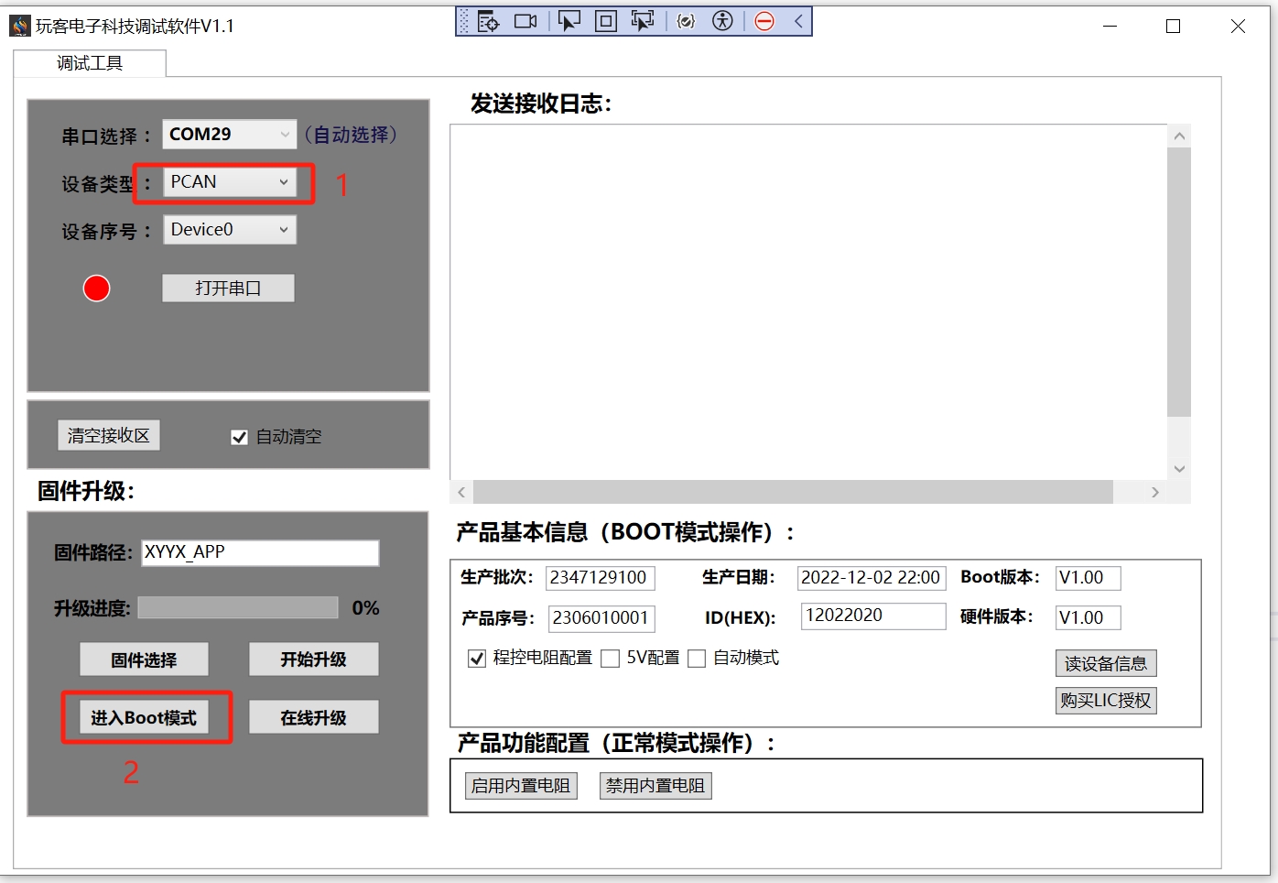Click the 硬件版本 V1.00 field
The width and height of the screenshot is (1278, 883).
click(x=1088, y=618)
